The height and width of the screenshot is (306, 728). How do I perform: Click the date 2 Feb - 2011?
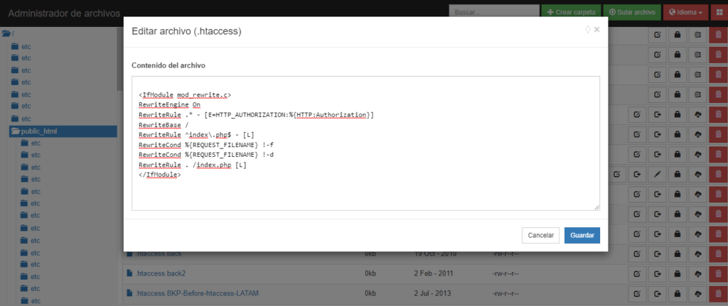tap(433, 273)
